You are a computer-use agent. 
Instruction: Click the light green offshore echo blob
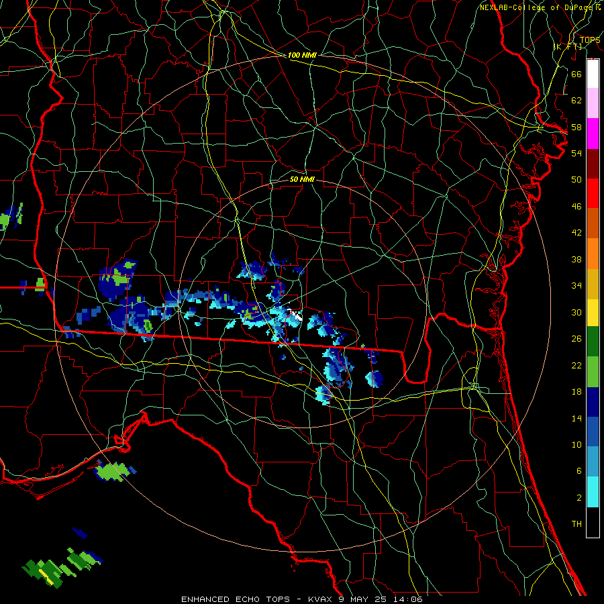coord(112,472)
